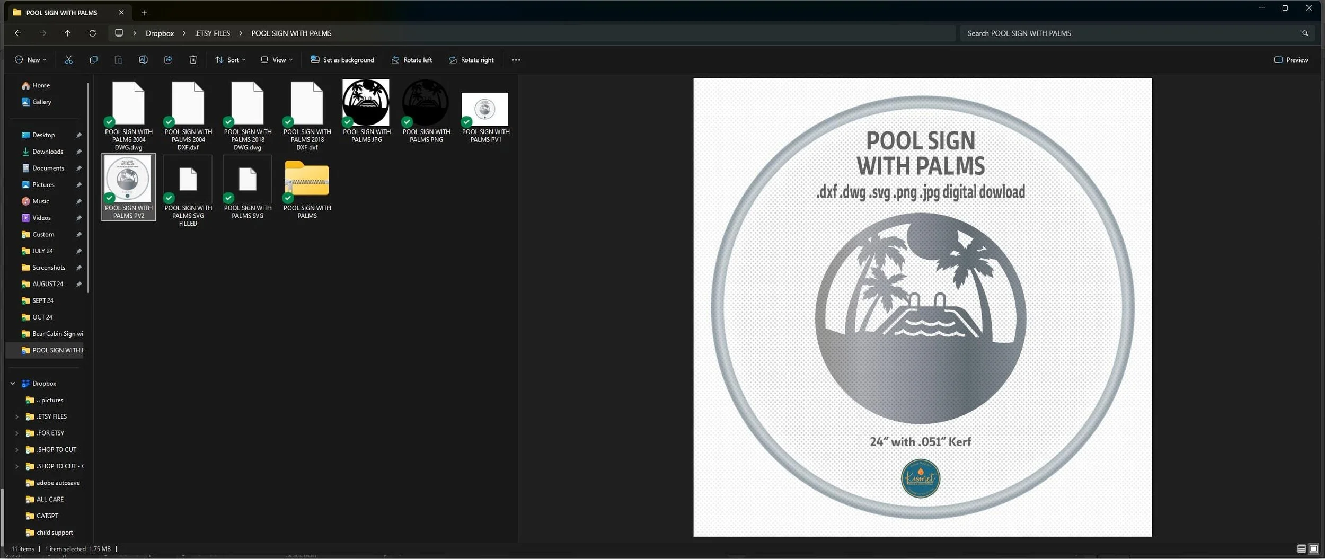Click .ETSY FILES in the address bar
This screenshot has height=559, width=1325.
pos(212,33)
